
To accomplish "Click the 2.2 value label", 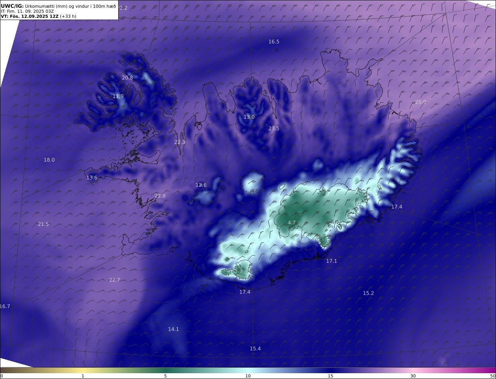I will coord(123,8).
